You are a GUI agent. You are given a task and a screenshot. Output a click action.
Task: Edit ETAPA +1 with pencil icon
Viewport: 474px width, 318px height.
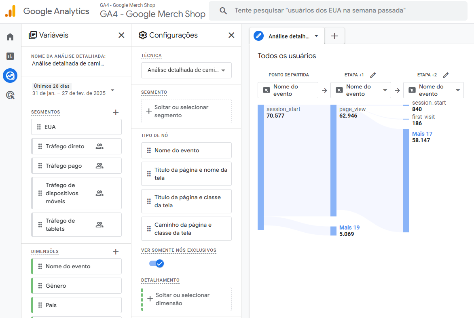373,75
